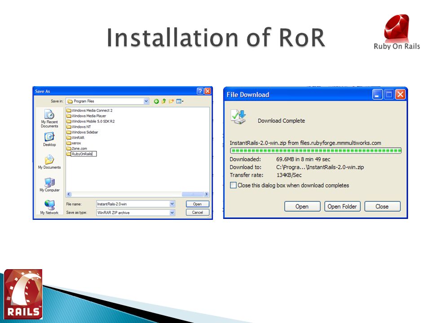The width and height of the screenshot is (431, 323).
Task: Click the green download progress bar
Action: [x=316, y=151]
